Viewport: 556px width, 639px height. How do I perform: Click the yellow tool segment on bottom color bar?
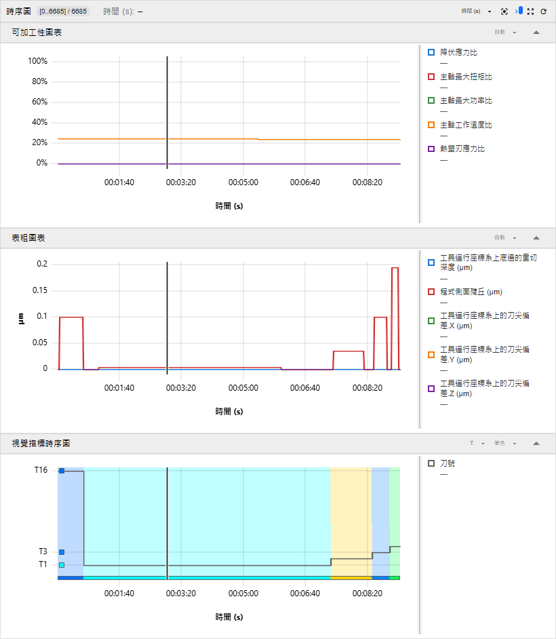pos(351,578)
